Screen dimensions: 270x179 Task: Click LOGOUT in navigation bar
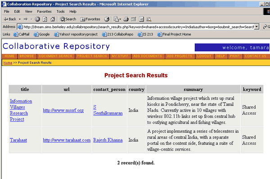pos(204,56)
